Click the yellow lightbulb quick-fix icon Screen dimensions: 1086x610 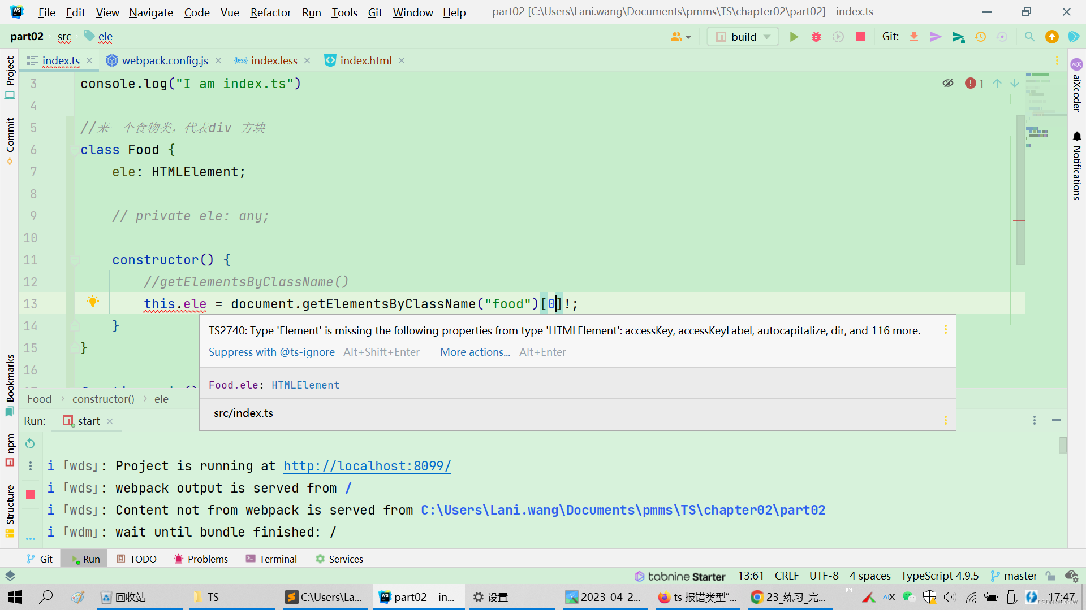point(93,302)
